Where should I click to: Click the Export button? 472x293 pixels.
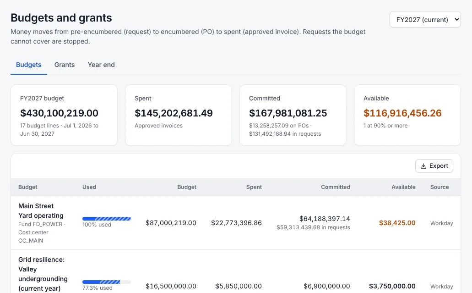click(434, 166)
